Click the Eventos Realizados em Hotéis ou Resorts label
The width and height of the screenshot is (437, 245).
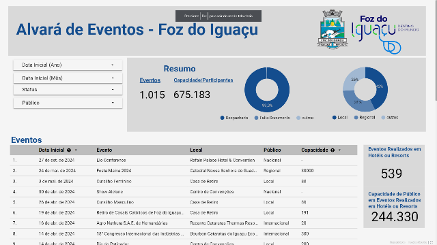[x=395, y=152]
